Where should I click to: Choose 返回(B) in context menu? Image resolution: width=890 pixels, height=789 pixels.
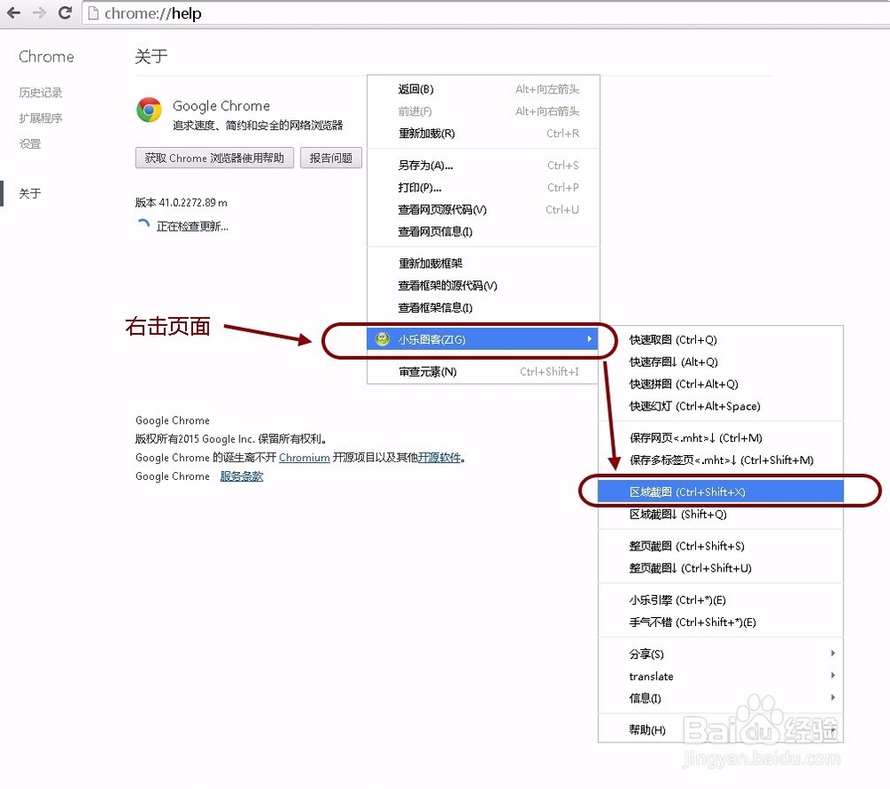point(483,89)
